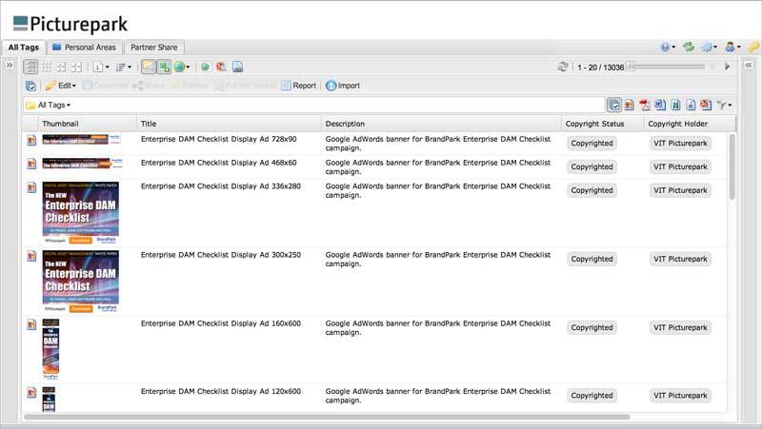The width and height of the screenshot is (762, 429).
Task: Select title 'Enterprise DAM Checklist Display Ad 160x600'
Action: pyautogui.click(x=221, y=323)
